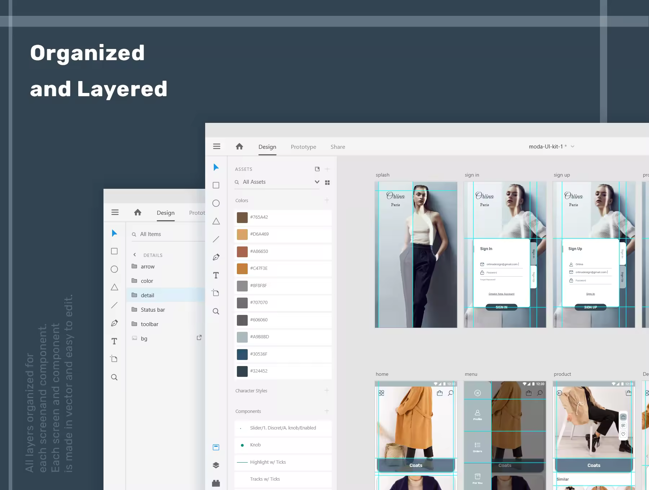The width and height of the screenshot is (649, 490).
Task: Click plus icon next to ASSETS header
Action: (327, 169)
